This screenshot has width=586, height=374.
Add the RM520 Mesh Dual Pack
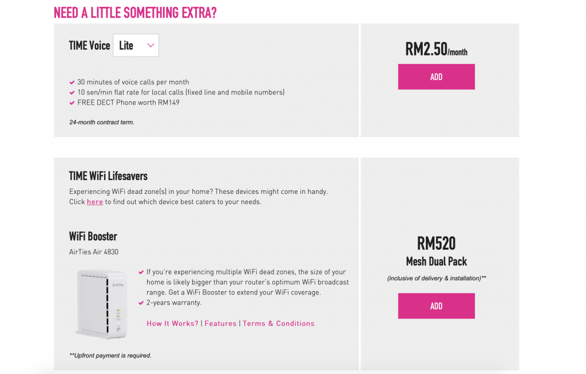pos(436,306)
